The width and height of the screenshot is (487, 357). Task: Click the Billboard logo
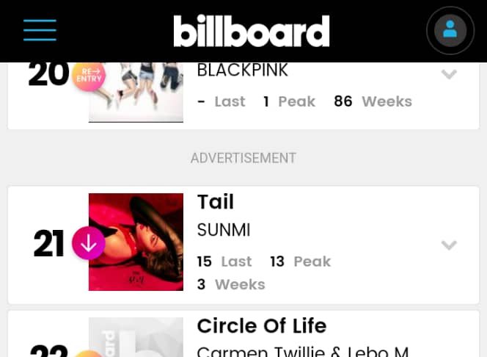click(x=252, y=31)
